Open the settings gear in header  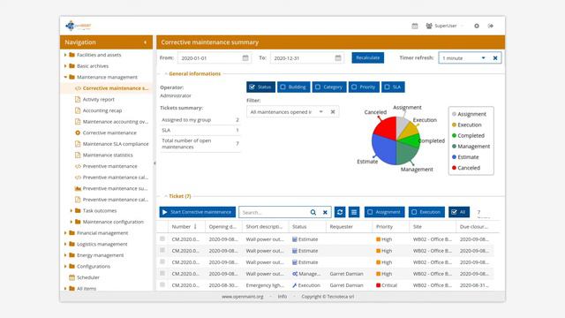click(x=477, y=26)
